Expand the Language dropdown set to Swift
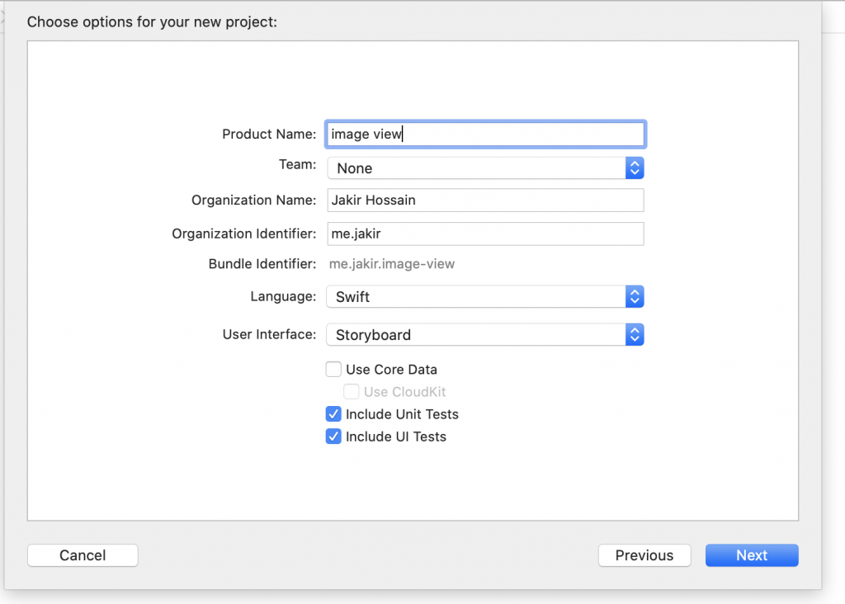The height and width of the screenshot is (604, 845). tap(485, 297)
